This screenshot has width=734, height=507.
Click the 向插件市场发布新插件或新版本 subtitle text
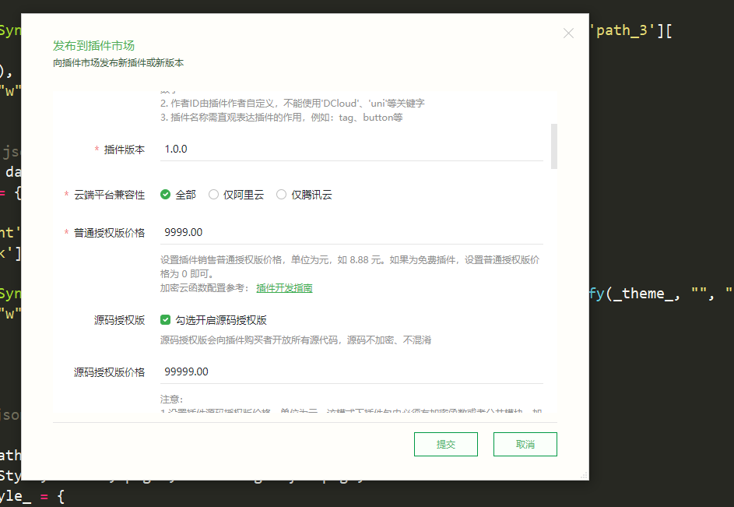tap(118, 63)
